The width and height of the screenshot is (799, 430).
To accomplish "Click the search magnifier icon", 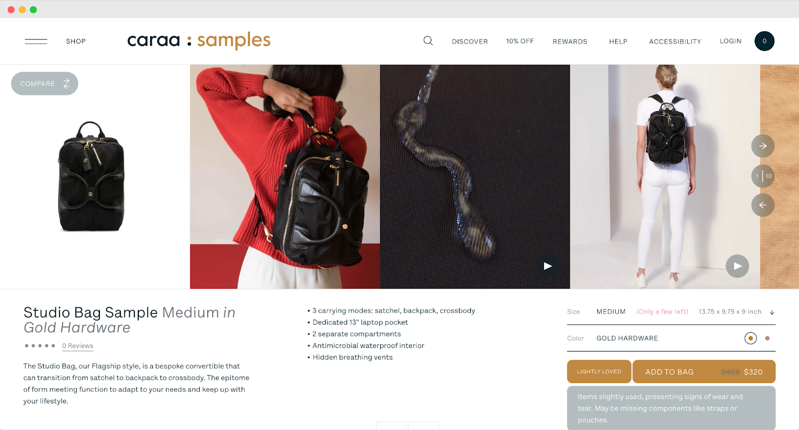I will [x=428, y=41].
